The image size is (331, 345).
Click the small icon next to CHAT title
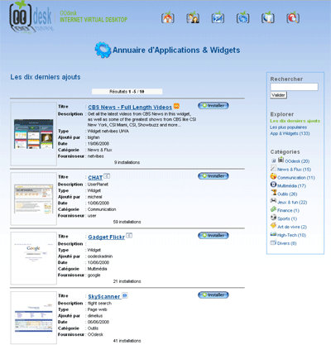(107, 176)
